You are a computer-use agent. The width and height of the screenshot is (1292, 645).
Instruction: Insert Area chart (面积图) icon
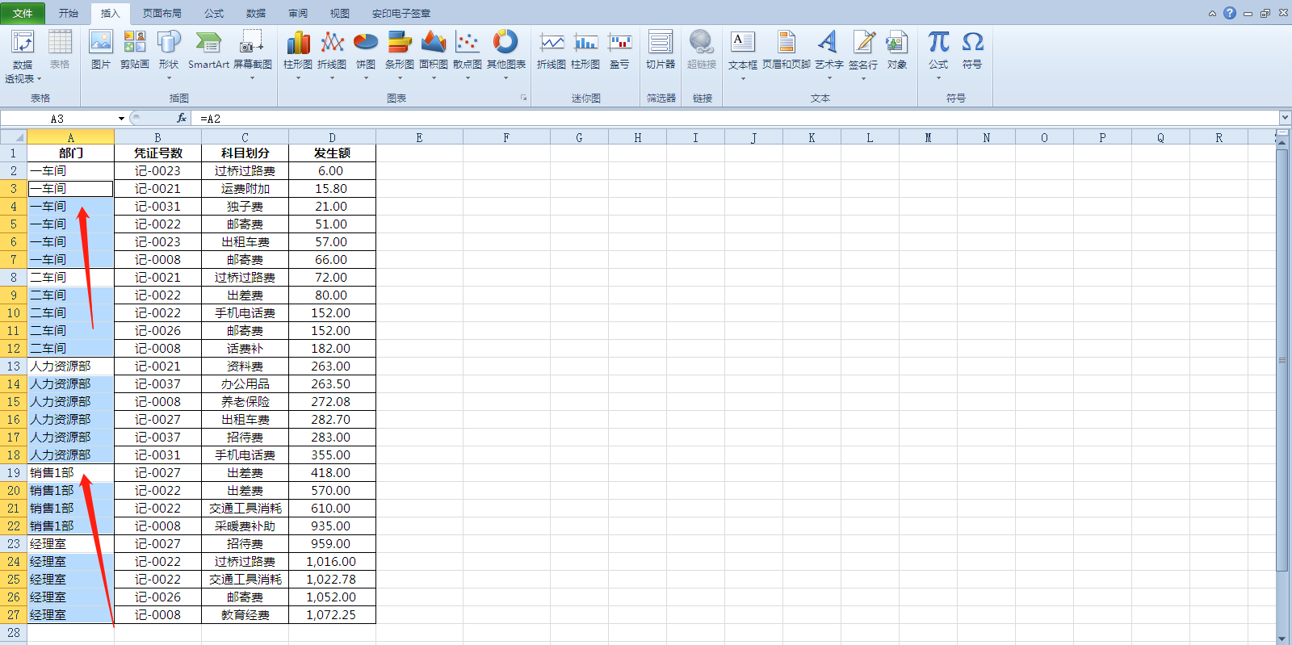point(434,42)
